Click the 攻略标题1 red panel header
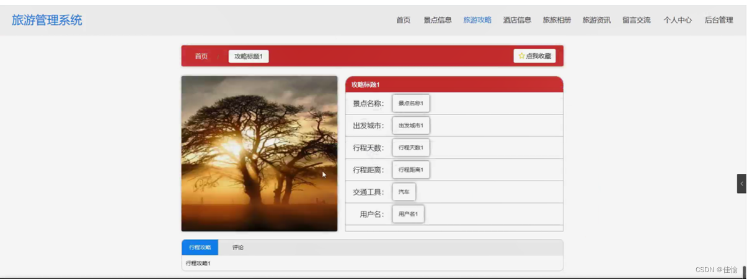This screenshot has width=747, height=279. pyautogui.click(x=454, y=85)
